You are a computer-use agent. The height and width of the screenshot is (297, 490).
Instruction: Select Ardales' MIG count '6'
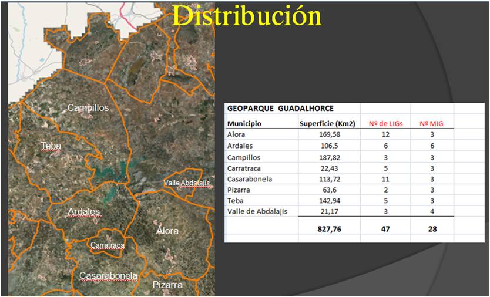pyautogui.click(x=432, y=146)
